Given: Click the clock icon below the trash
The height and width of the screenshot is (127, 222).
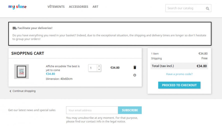Looking at the screenshot, I should 135,75.
